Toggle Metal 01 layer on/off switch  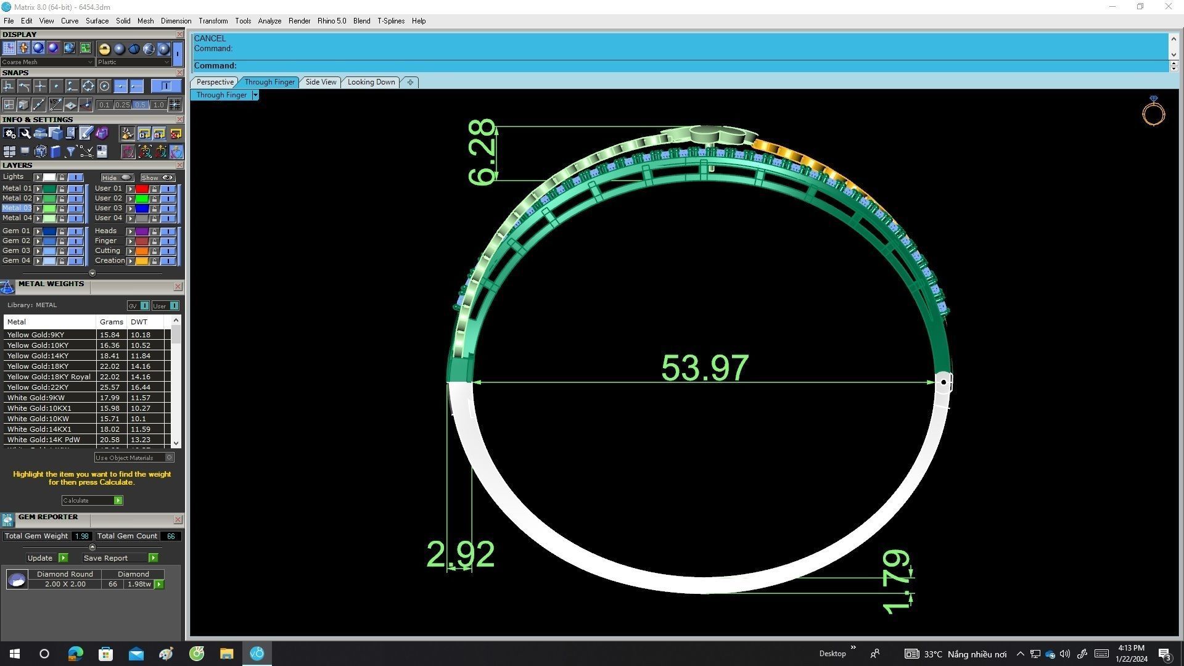point(75,189)
